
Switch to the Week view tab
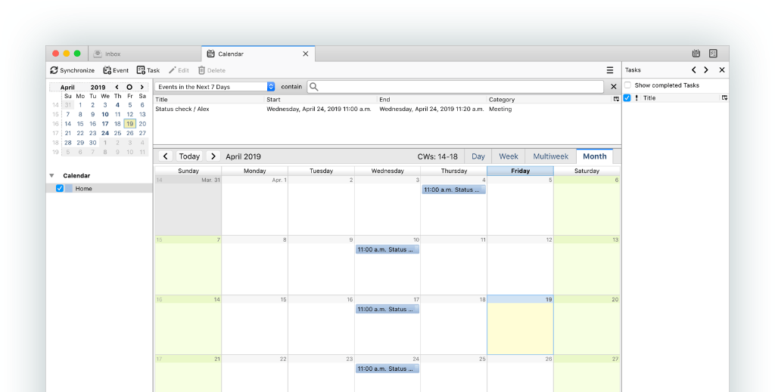509,156
